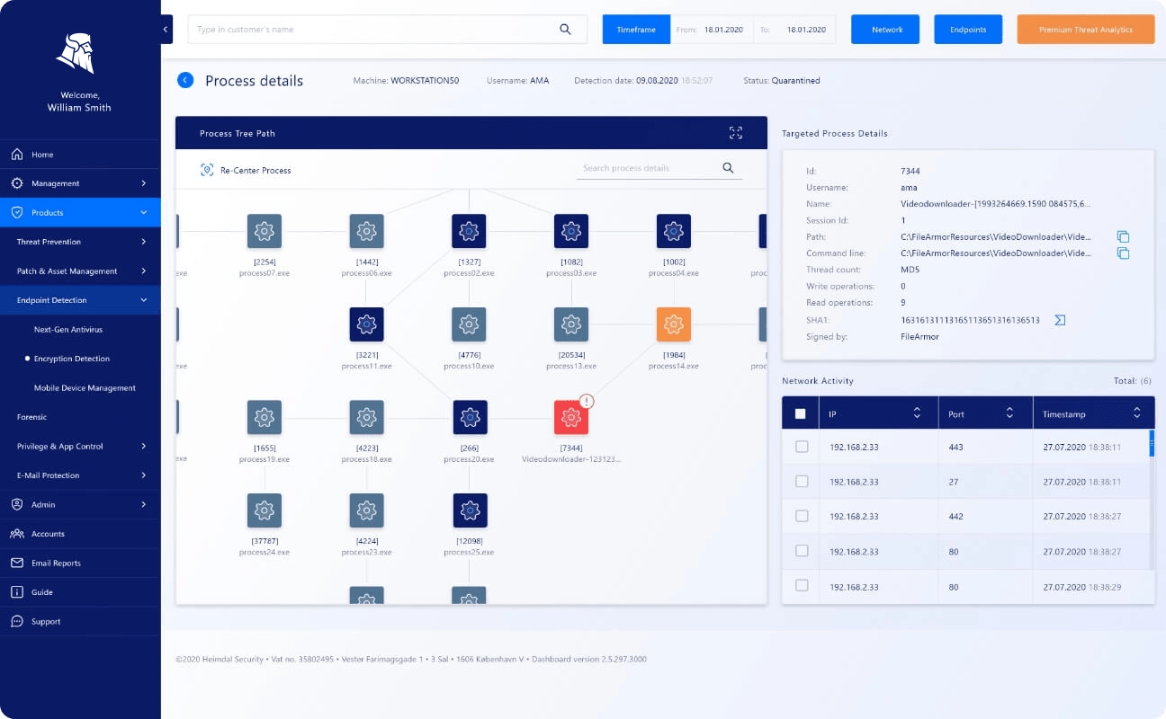Image resolution: width=1166 pixels, height=719 pixels.
Task: Copy the Path field to clipboard
Action: tap(1123, 236)
